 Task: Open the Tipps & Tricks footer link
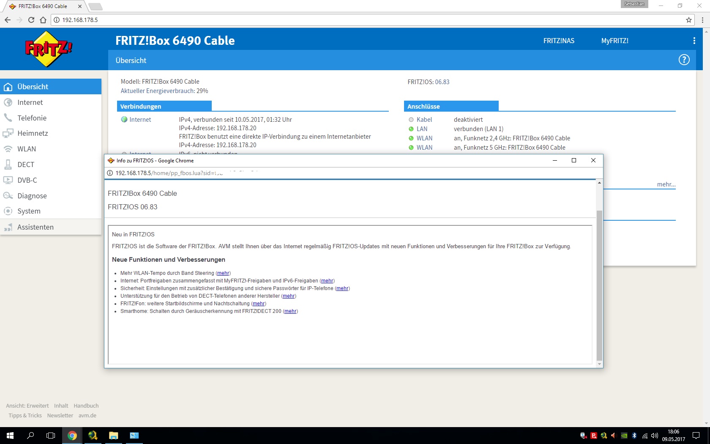(25, 416)
